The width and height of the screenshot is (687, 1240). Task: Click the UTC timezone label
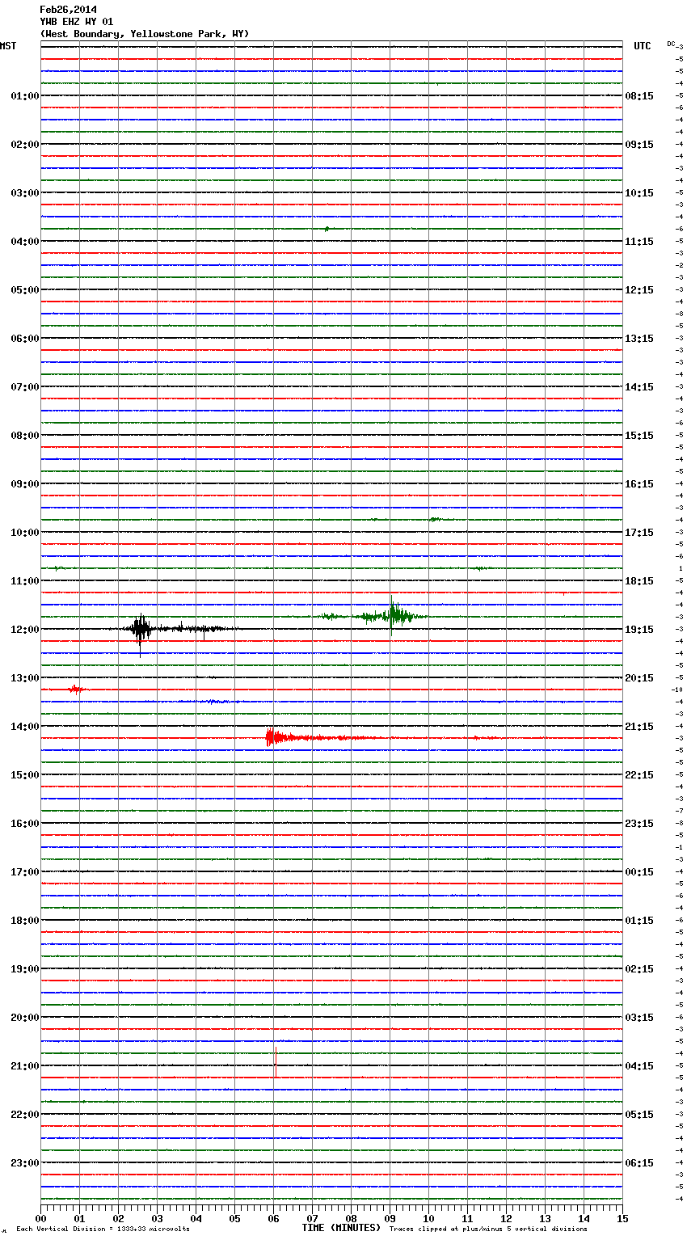point(643,46)
